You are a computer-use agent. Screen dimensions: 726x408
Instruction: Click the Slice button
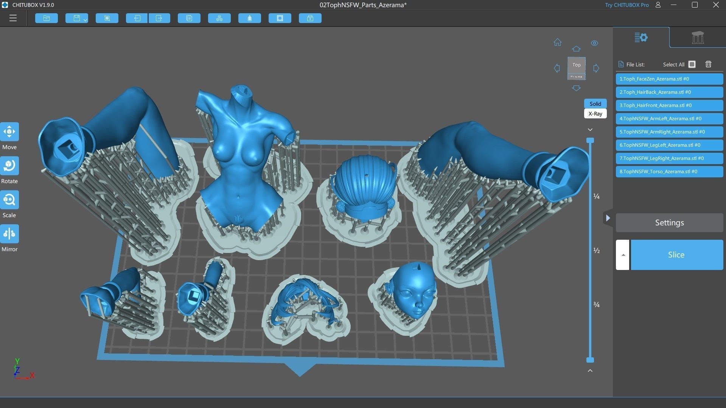coord(676,255)
